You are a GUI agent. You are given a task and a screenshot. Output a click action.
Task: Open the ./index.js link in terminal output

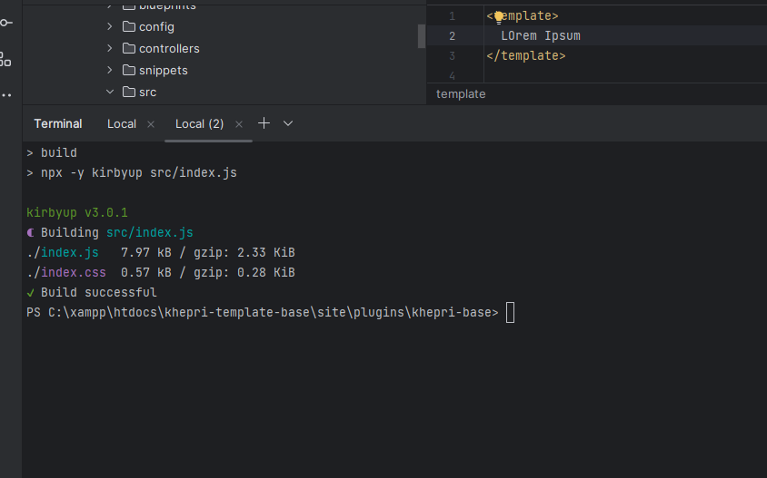63,252
